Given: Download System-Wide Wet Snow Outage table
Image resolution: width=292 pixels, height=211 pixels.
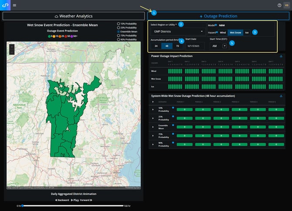Looking at the screenshot, I should [281, 96].
